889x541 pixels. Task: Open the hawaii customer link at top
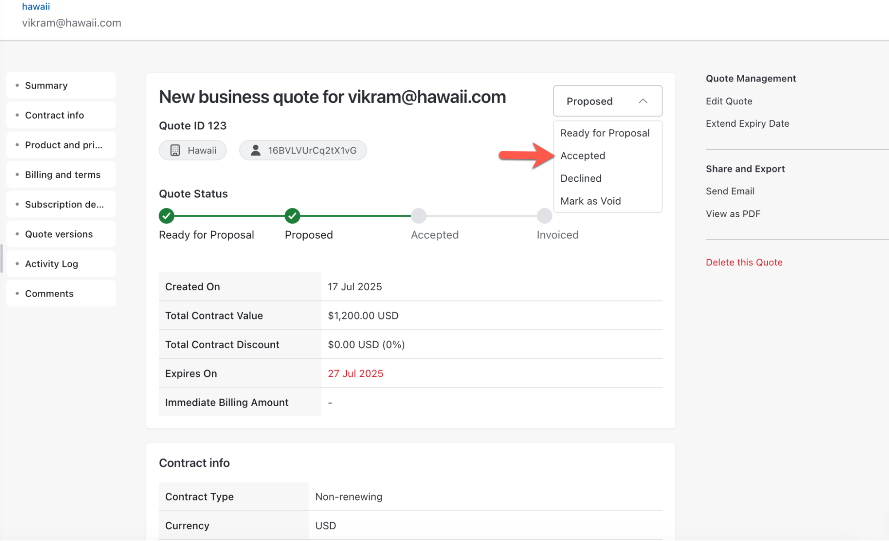[36, 7]
